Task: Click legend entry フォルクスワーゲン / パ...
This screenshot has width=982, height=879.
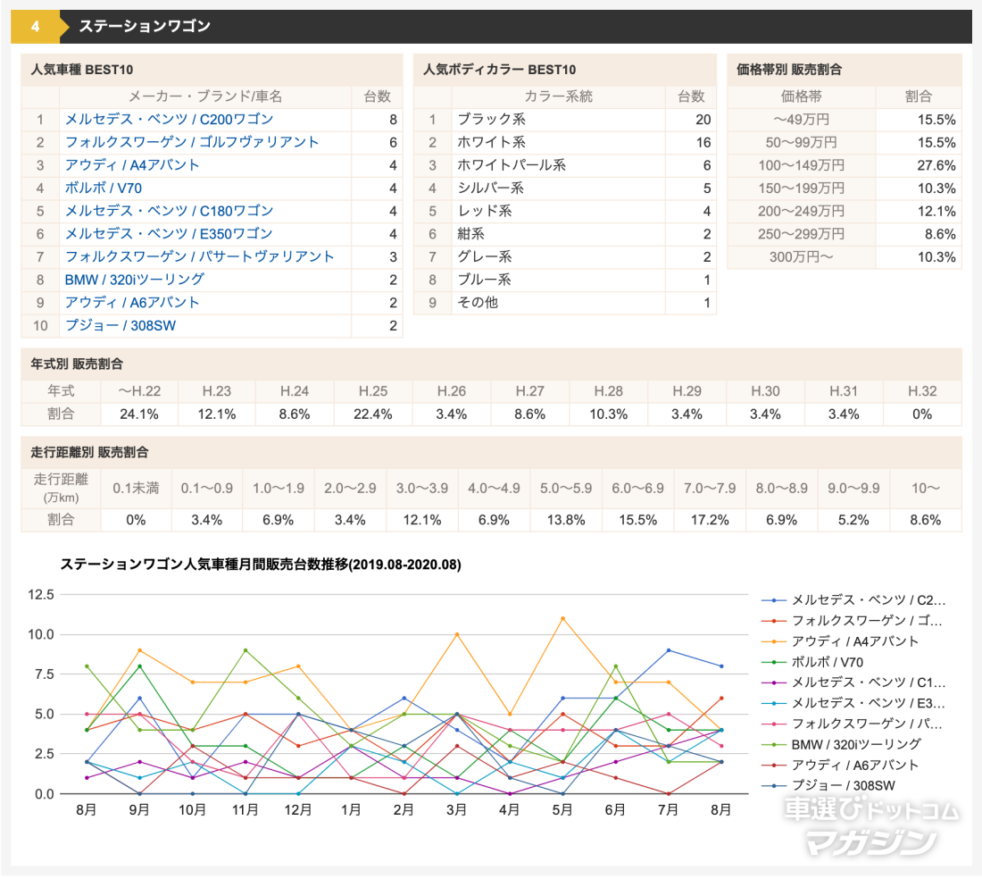Action: [x=853, y=724]
